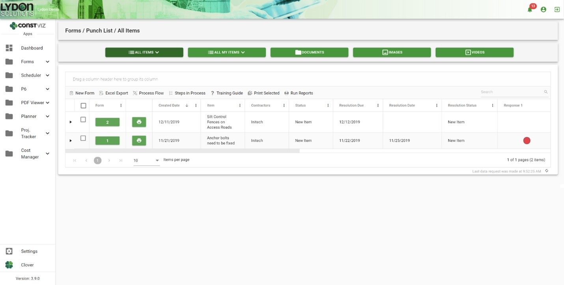Expand the Silt Control Fences row details
The width and height of the screenshot is (564, 285).
[71, 122]
